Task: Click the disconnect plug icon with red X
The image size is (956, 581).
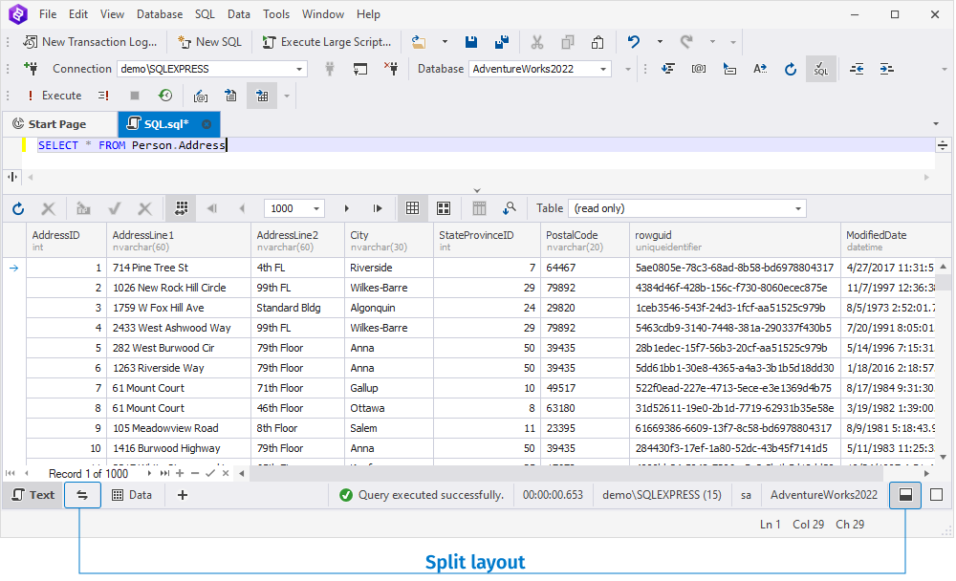Action: (391, 69)
